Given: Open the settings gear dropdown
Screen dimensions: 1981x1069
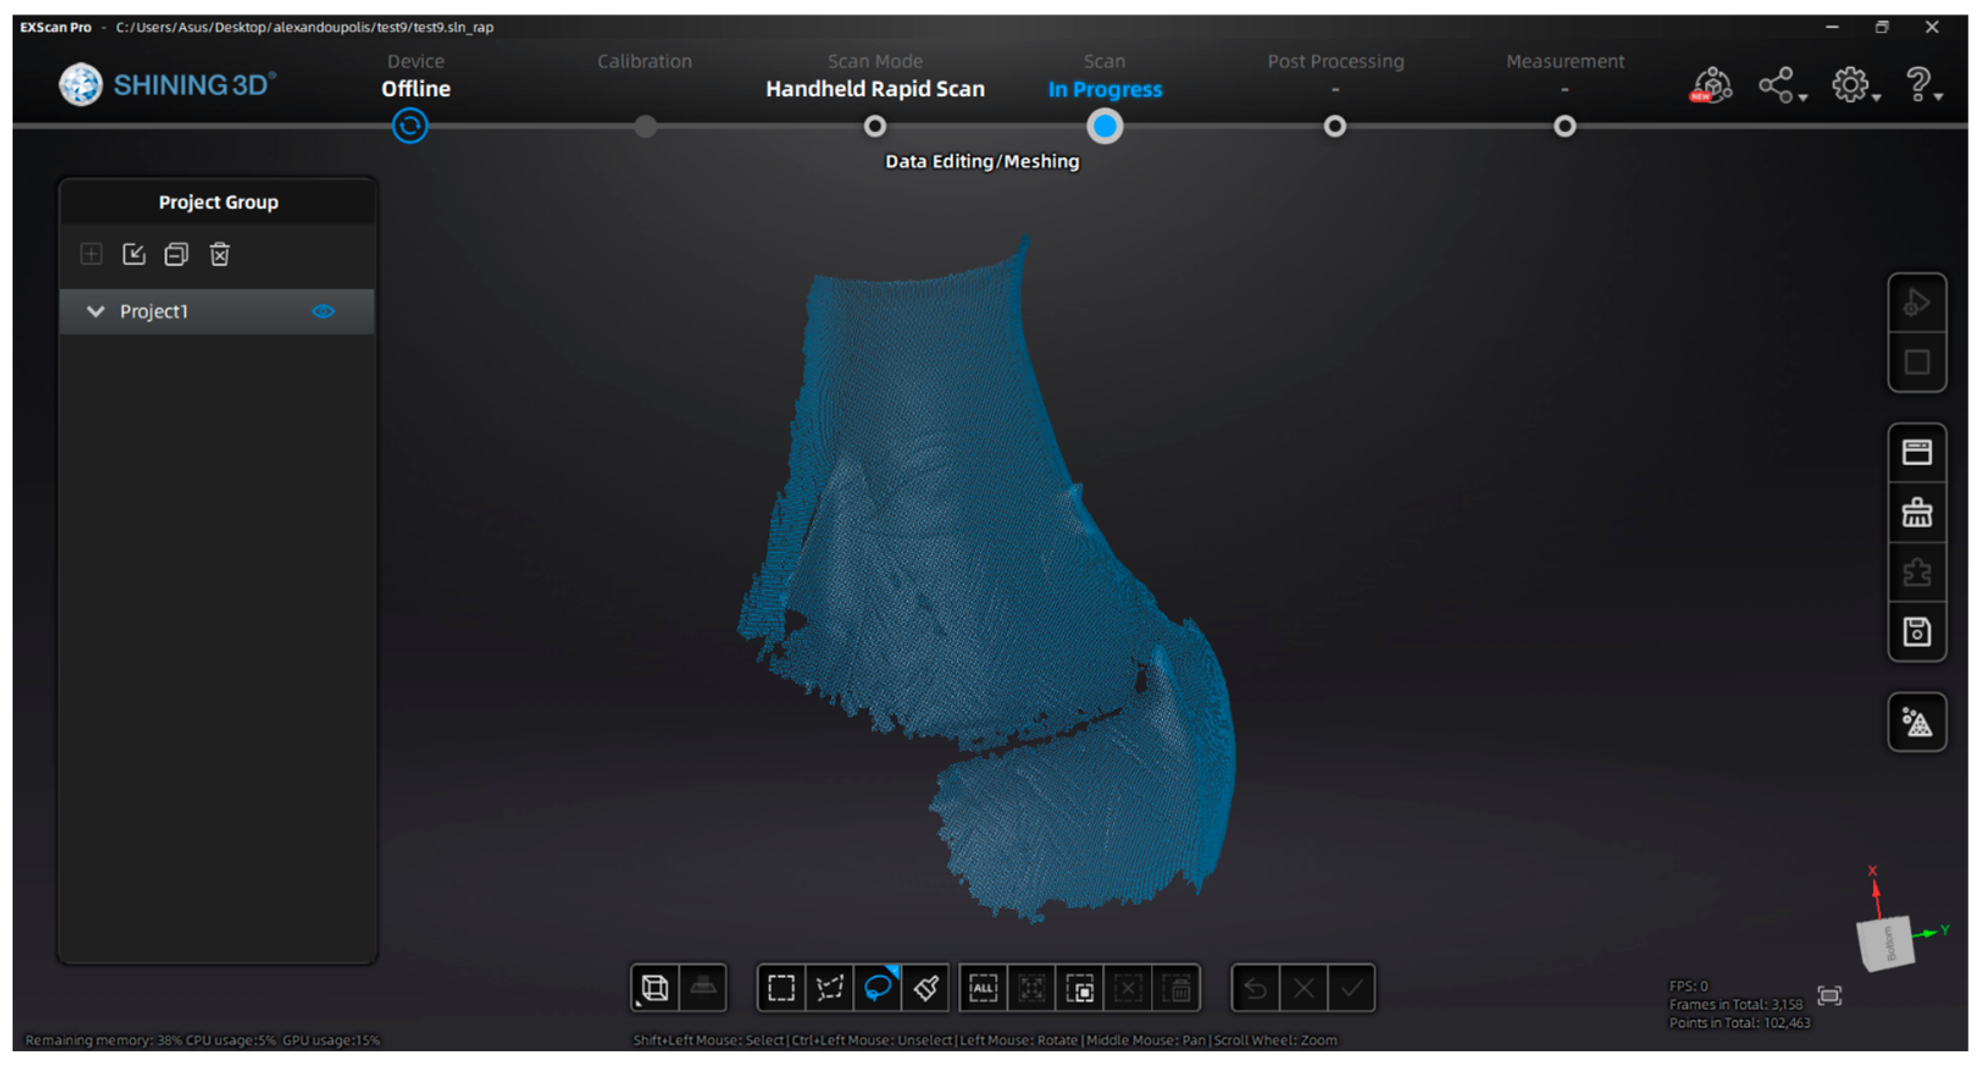Looking at the screenshot, I should [1854, 85].
